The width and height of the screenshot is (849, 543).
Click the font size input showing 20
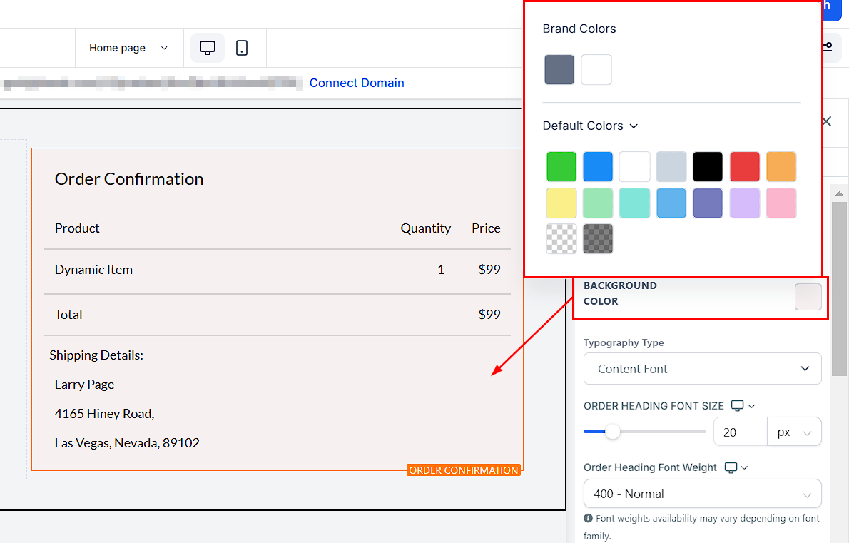coord(739,432)
